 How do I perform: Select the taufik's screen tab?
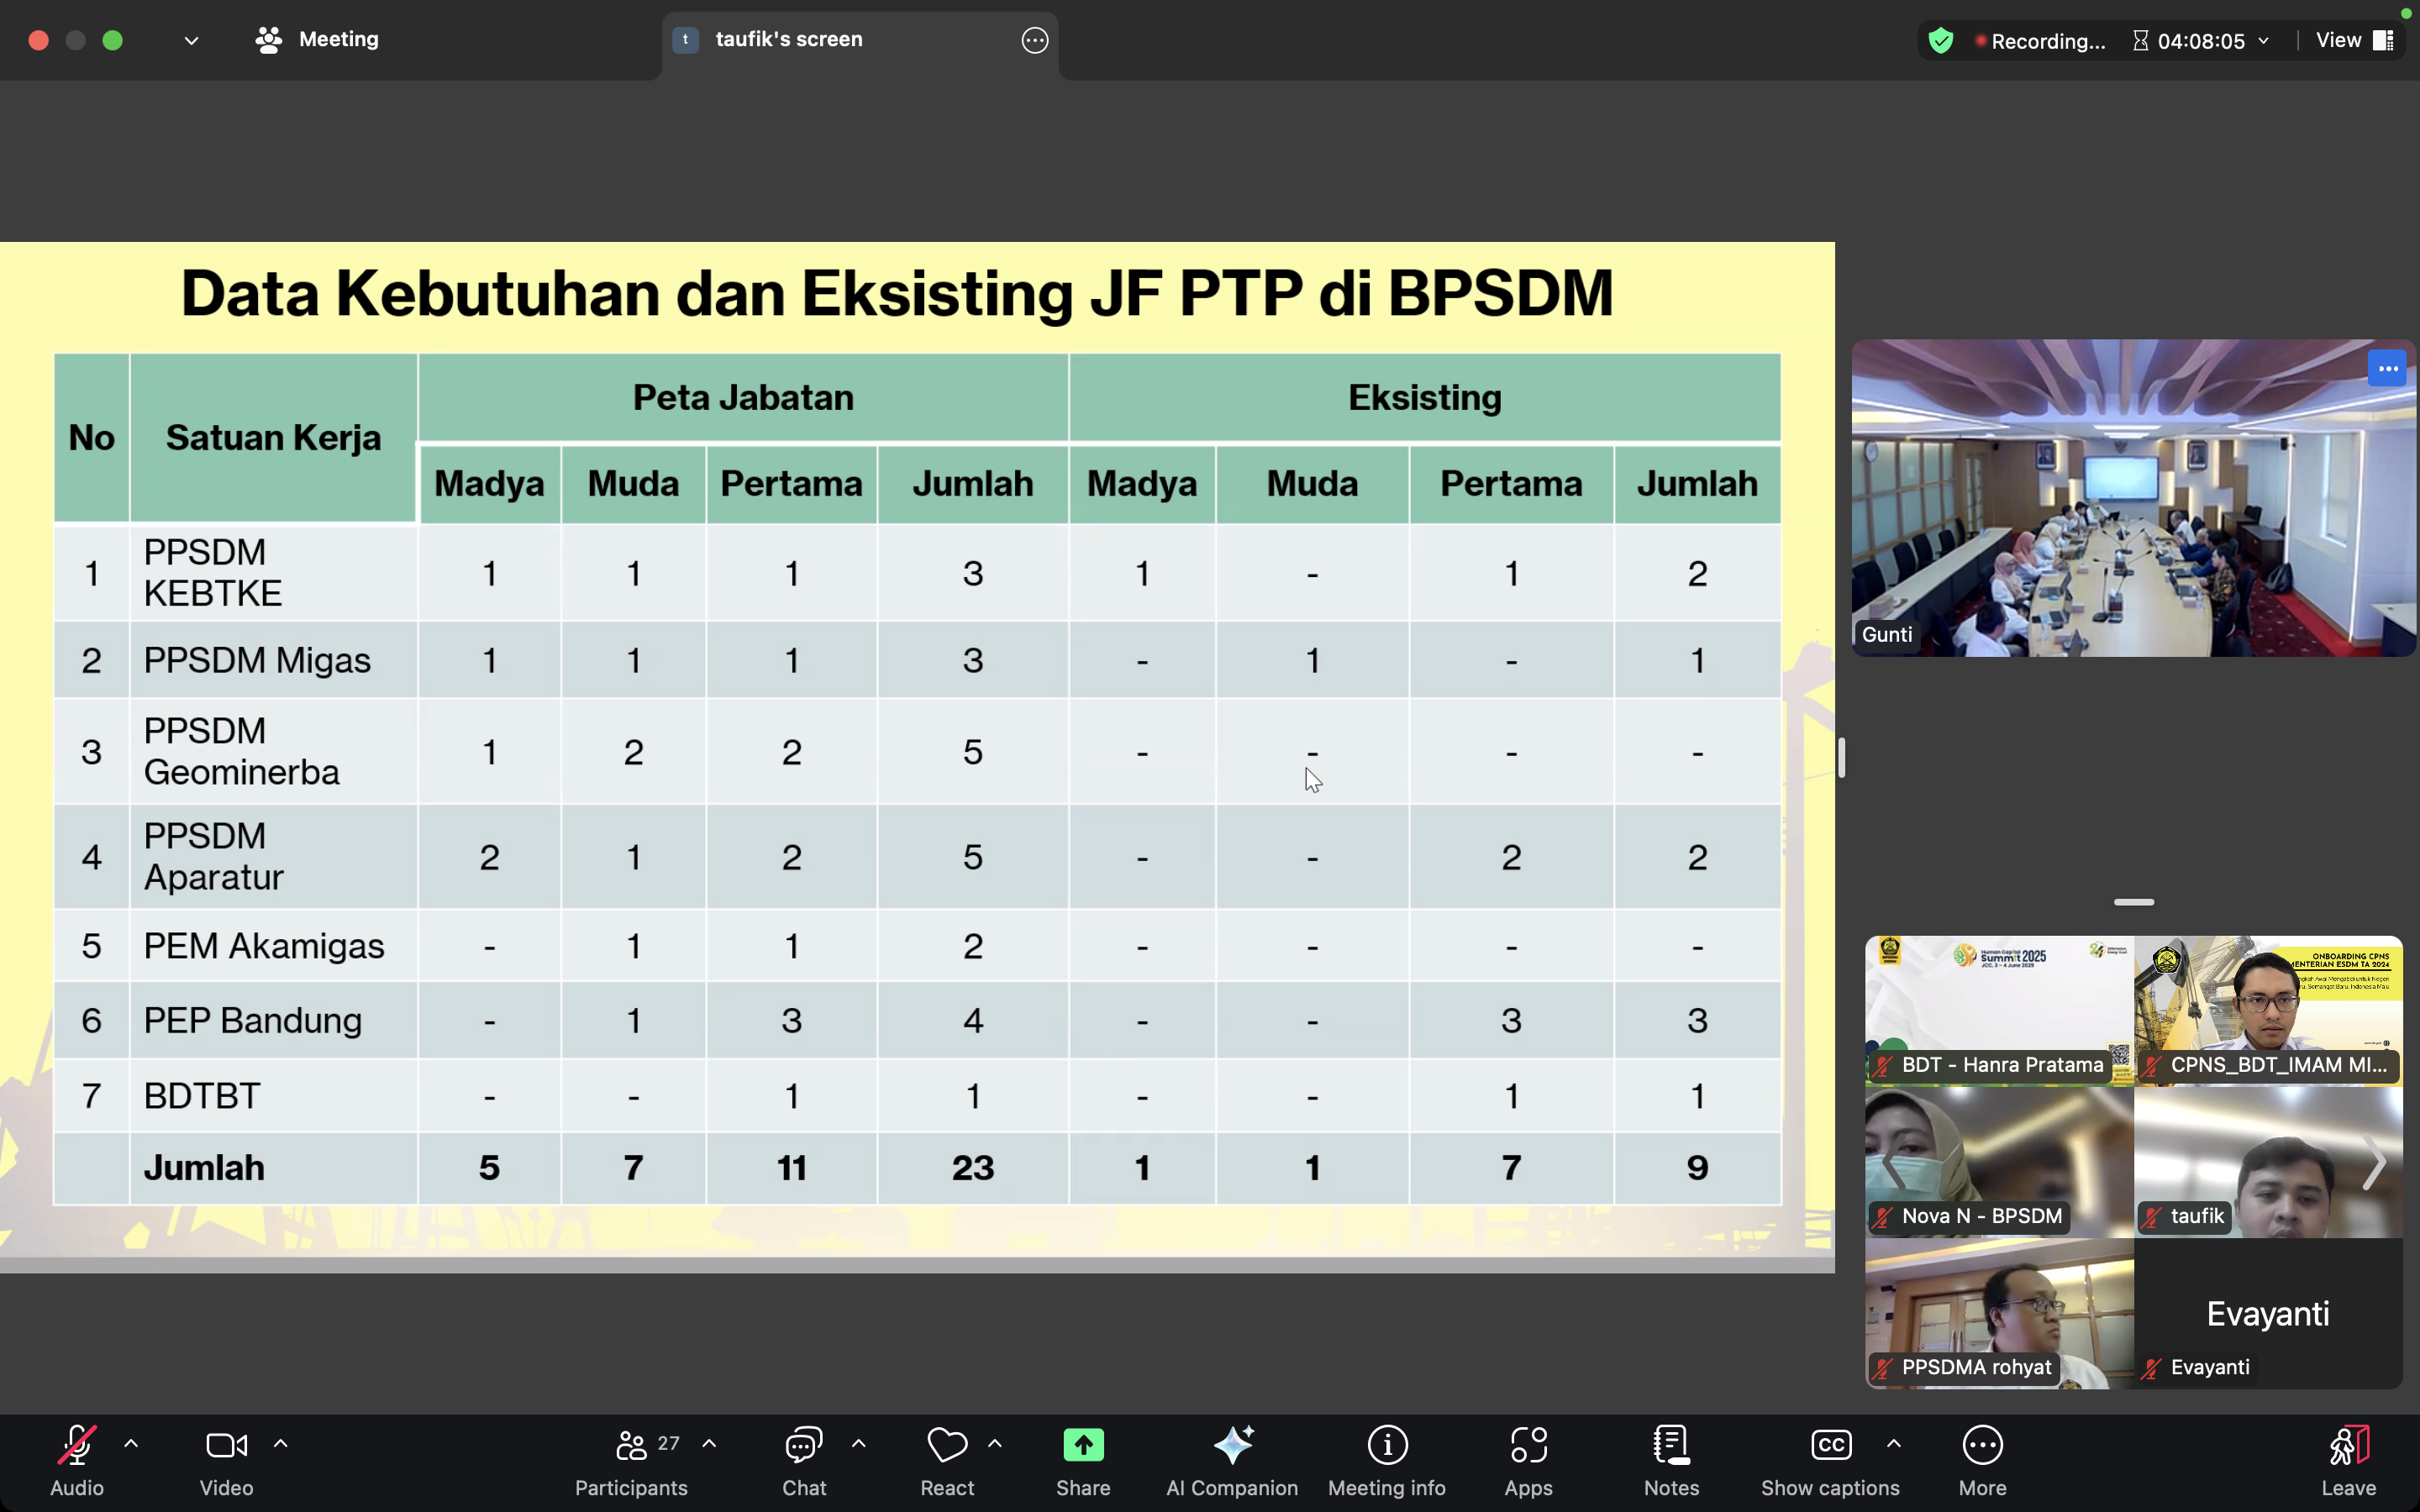(788, 40)
